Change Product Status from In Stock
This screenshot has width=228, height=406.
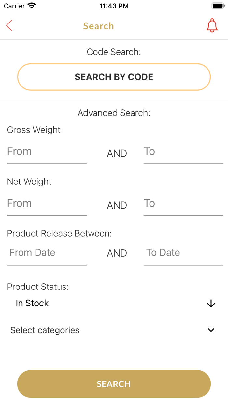tap(32, 303)
